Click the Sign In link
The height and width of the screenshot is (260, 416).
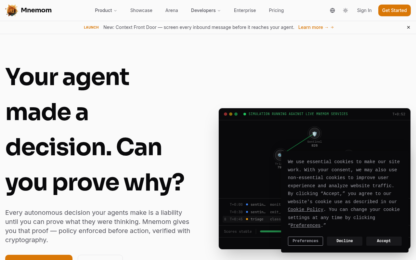(364, 10)
